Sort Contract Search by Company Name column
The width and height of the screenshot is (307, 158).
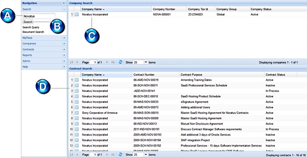click(x=106, y=74)
